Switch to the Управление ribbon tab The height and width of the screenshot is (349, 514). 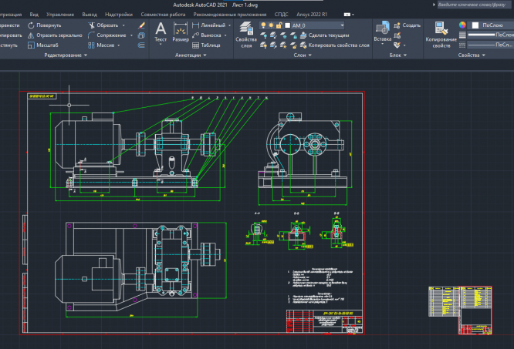click(60, 14)
